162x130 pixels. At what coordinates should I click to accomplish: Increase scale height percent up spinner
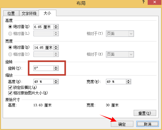click(56, 80)
